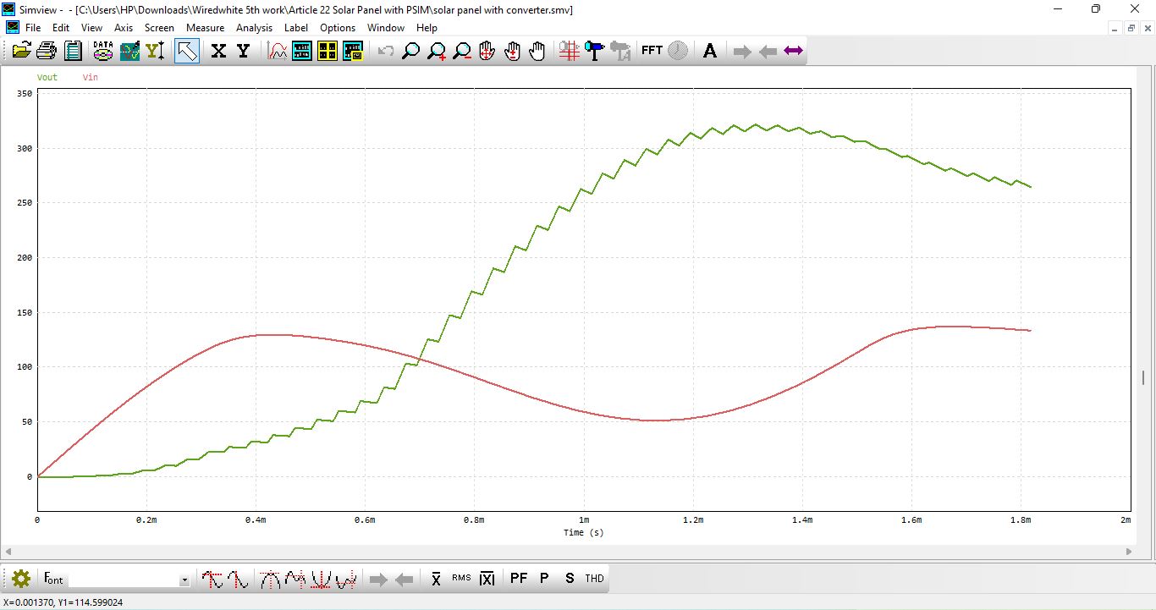The image size is (1156, 610).
Task: Select the hand pan tool
Action: point(537,51)
